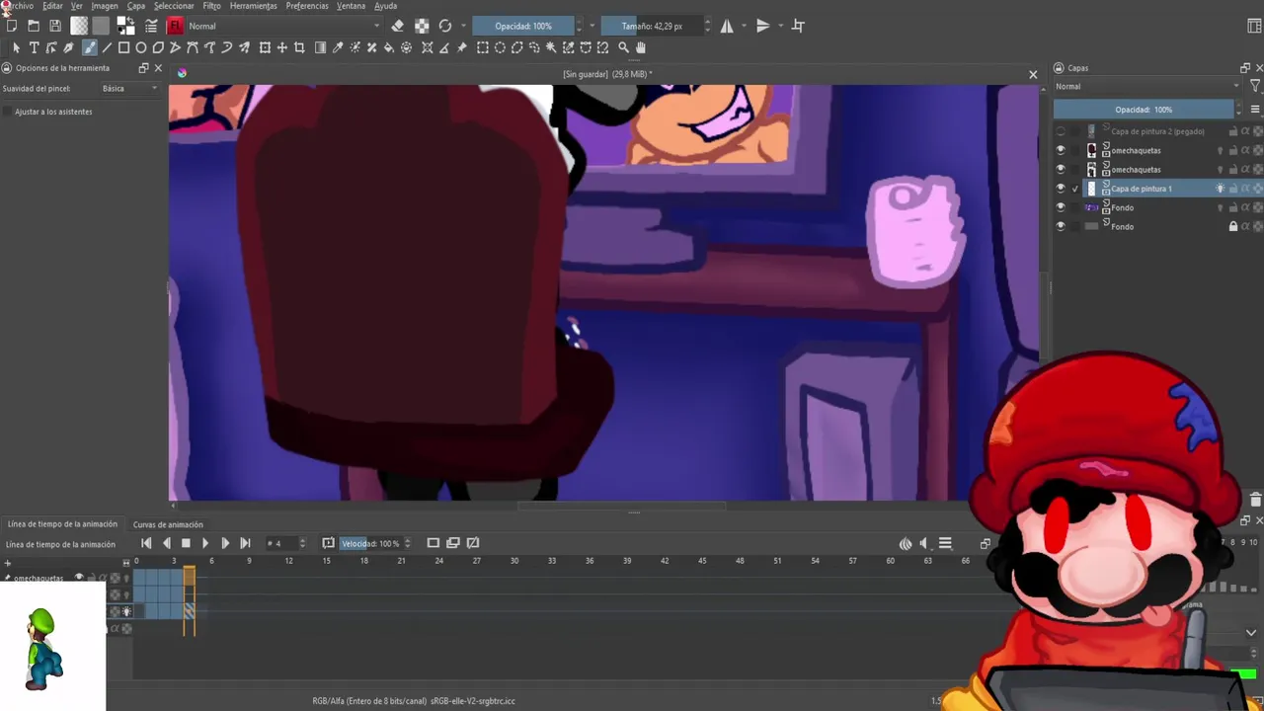The image size is (1264, 711).
Task: Select the Pan hand tool
Action: pos(641,47)
